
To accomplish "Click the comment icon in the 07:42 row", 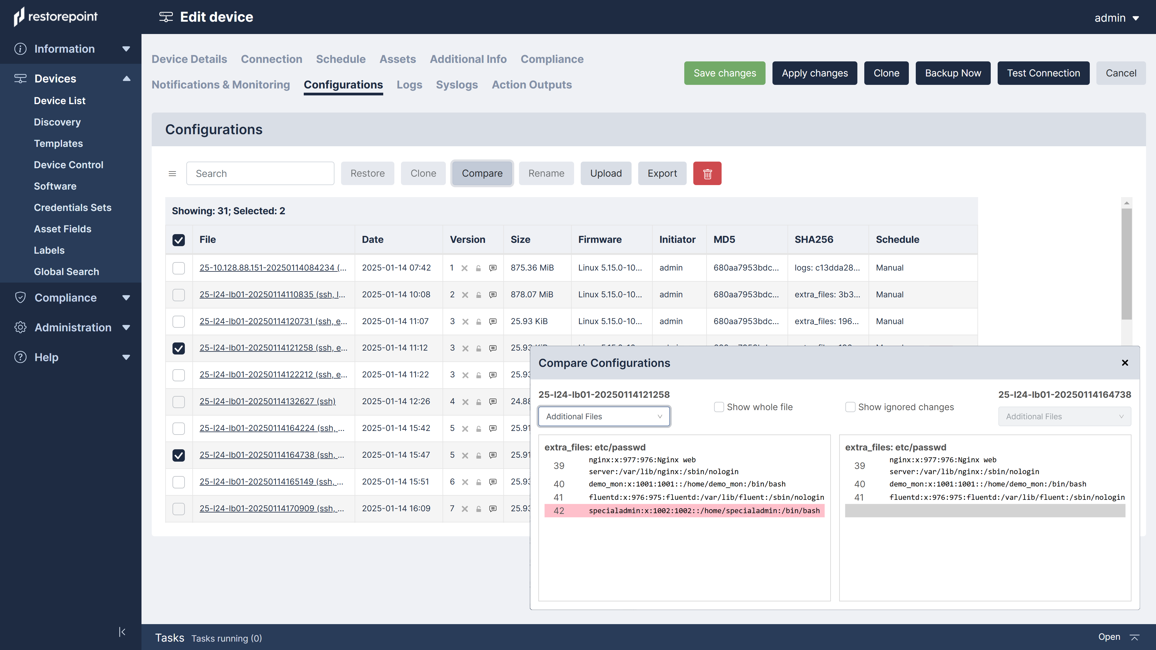I will point(493,268).
